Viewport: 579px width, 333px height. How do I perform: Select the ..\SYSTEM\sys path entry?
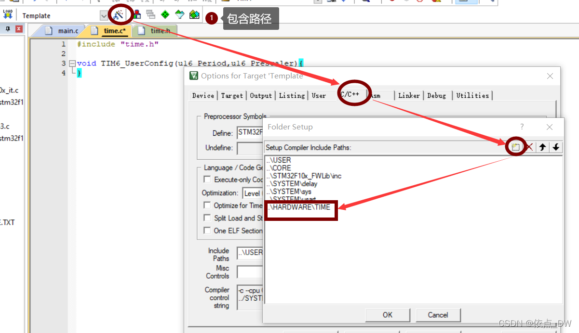click(x=288, y=191)
